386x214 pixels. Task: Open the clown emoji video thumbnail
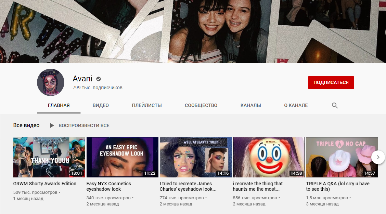click(x=269, y=157)
